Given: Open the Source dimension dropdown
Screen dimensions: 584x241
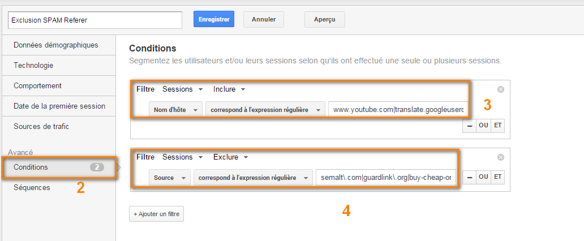Looking at the screenshot, I should coord(169,178).
